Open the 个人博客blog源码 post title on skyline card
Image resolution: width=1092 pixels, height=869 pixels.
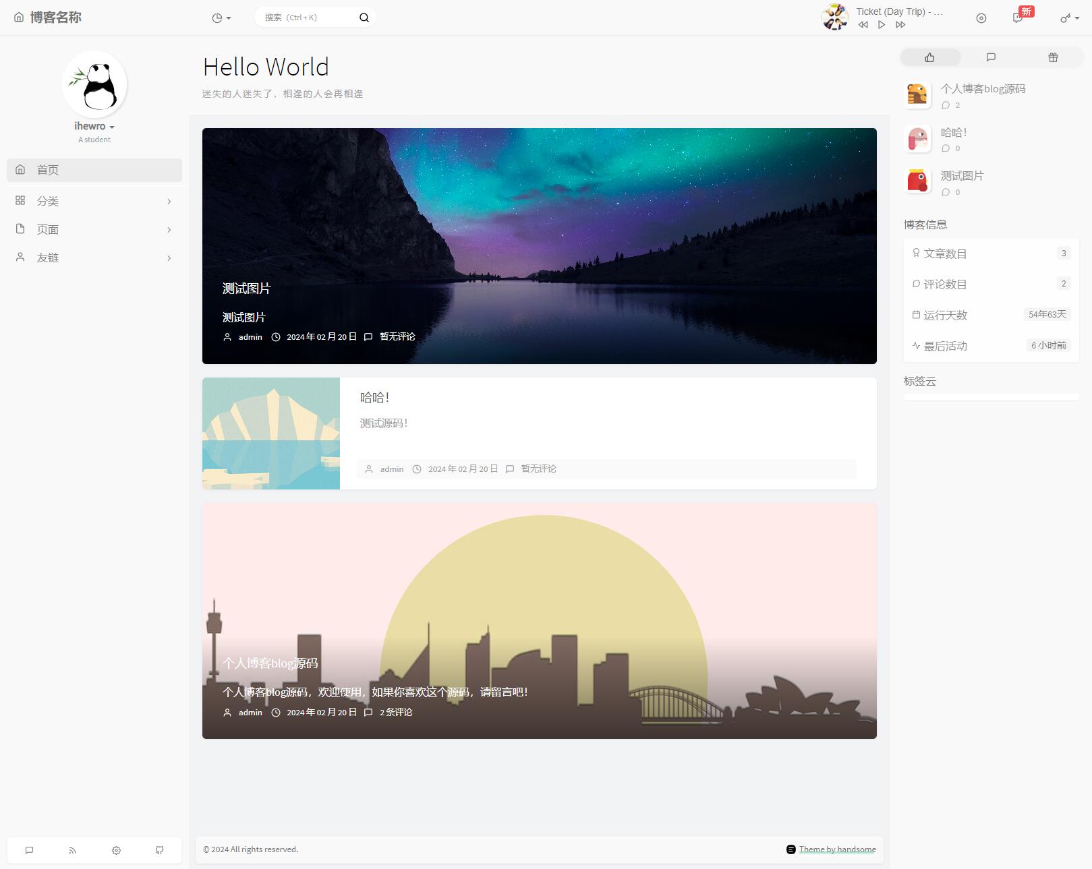click(270, 663)
